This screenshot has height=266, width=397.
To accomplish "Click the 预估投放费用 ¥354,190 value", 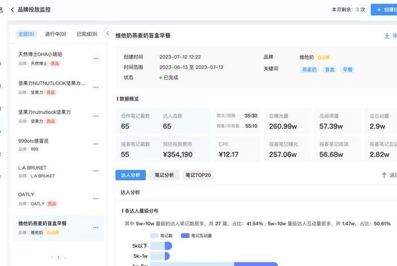I will 178,155.
